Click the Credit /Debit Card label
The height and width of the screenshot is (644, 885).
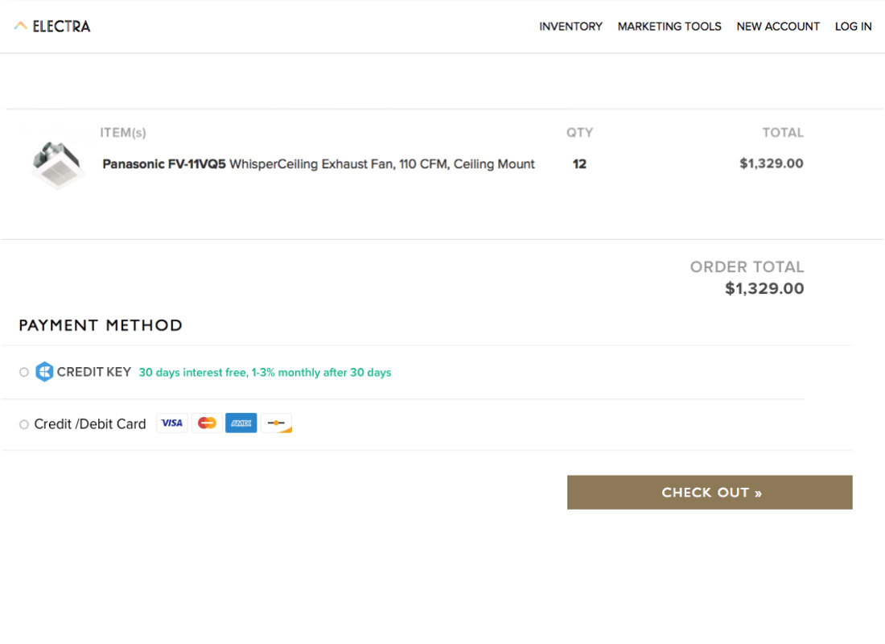(90, 424)
